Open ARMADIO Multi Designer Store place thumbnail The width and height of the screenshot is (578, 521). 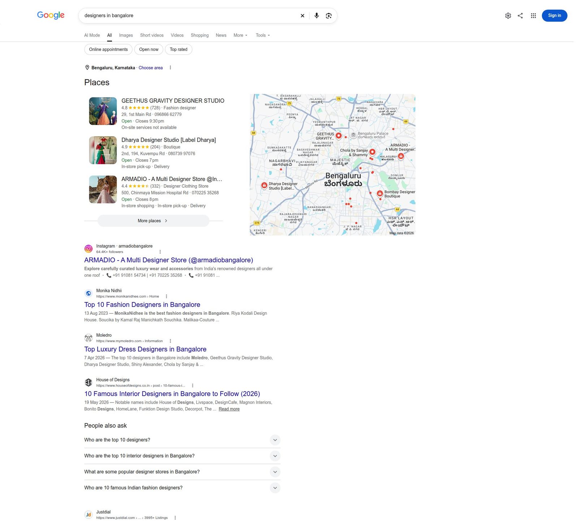coord(103,189)
